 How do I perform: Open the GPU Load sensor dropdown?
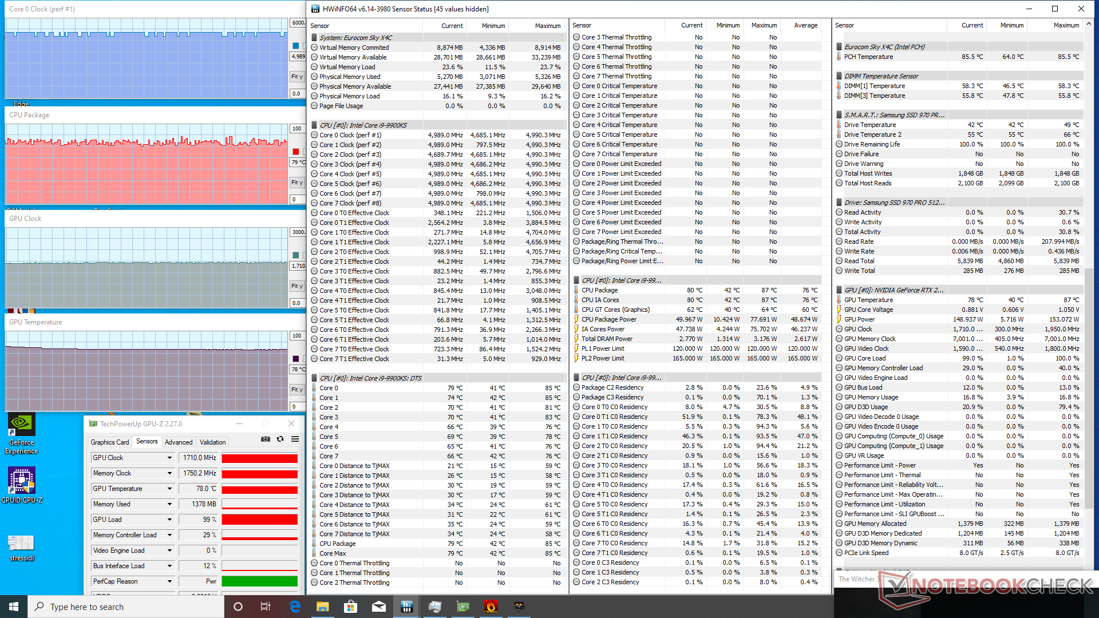click(169, 520)
